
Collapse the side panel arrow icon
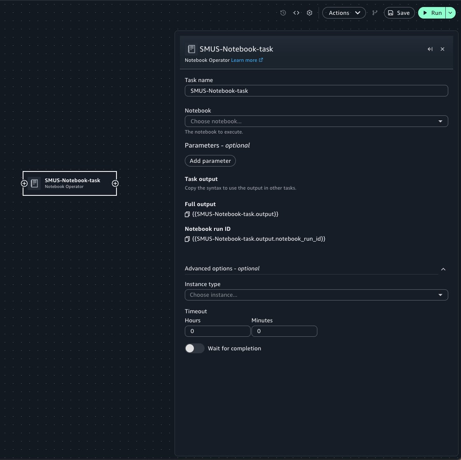(x=430, y=49)
